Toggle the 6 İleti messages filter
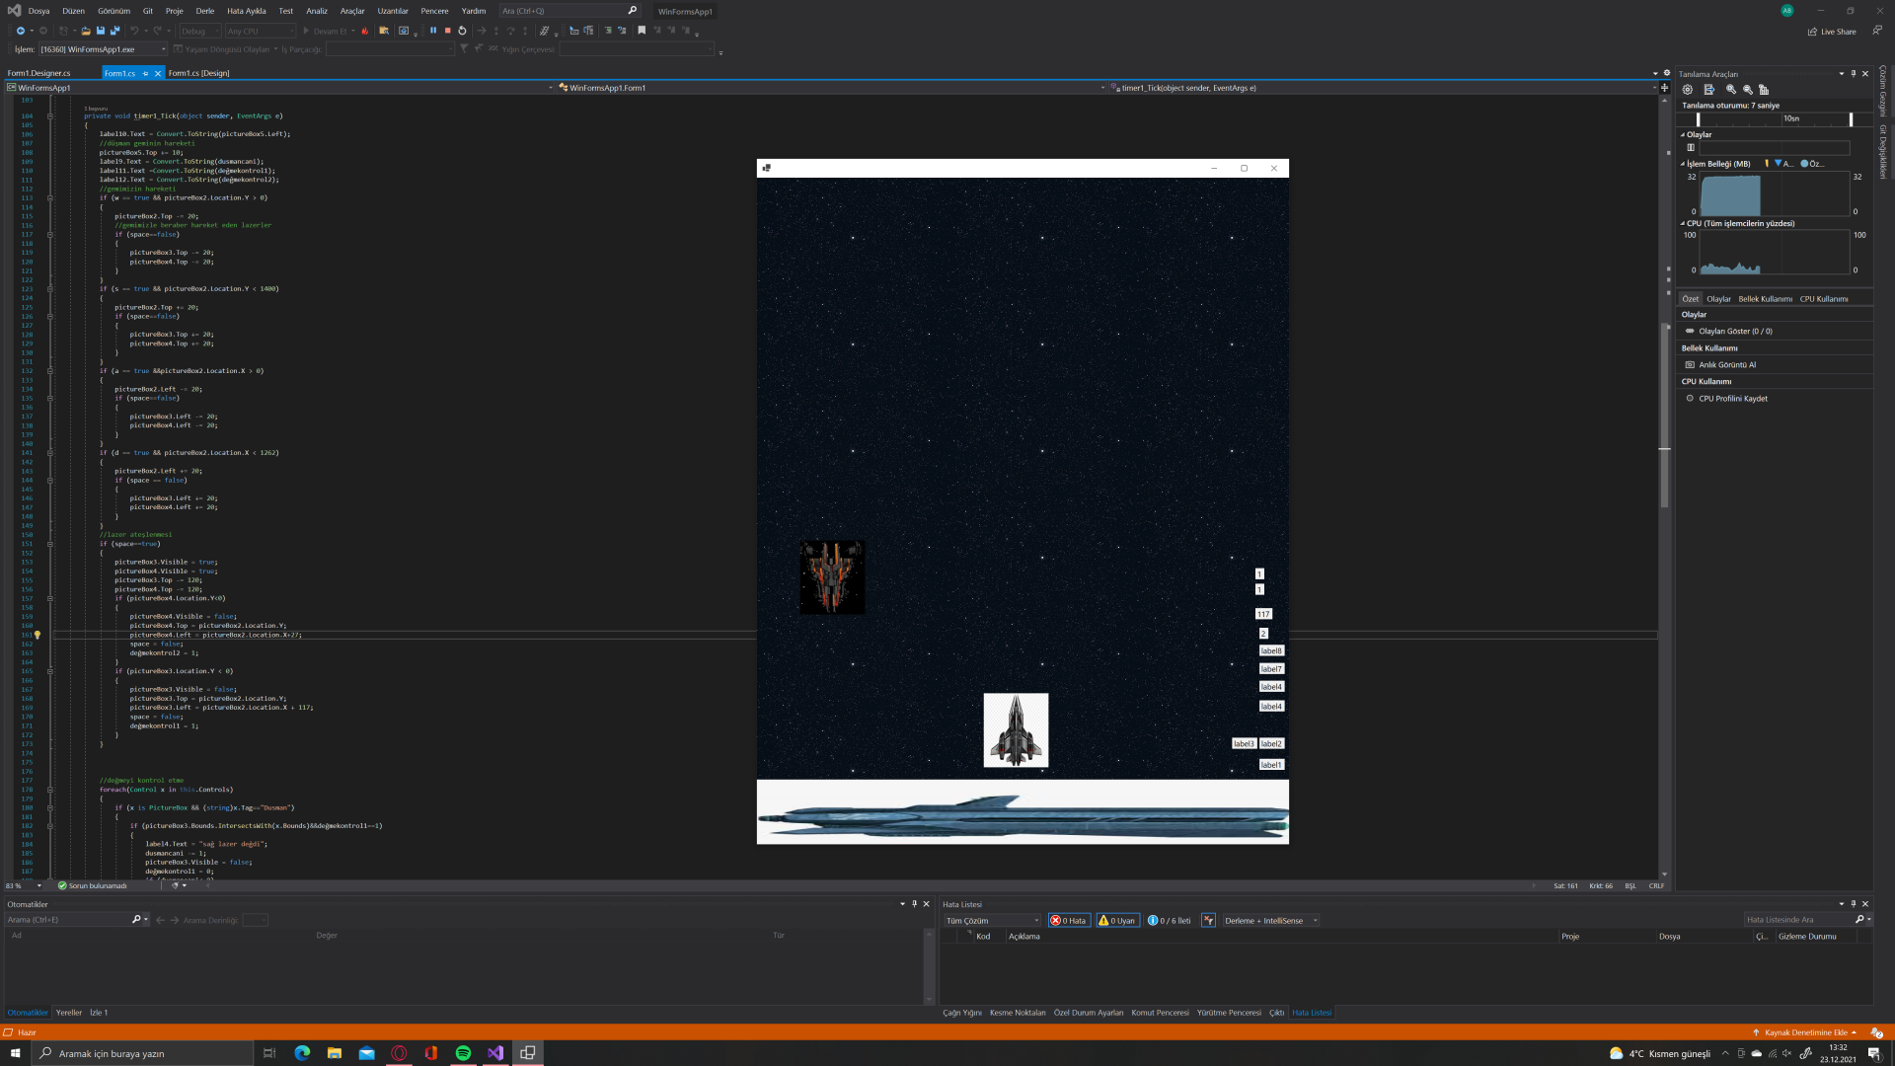The width and height of the screenshot is (1895, 1066). [x=1170, y=920]
